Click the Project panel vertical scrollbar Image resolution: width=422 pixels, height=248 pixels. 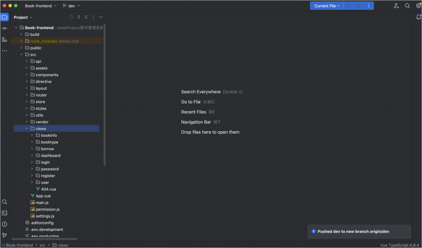(x=105, y=94)
